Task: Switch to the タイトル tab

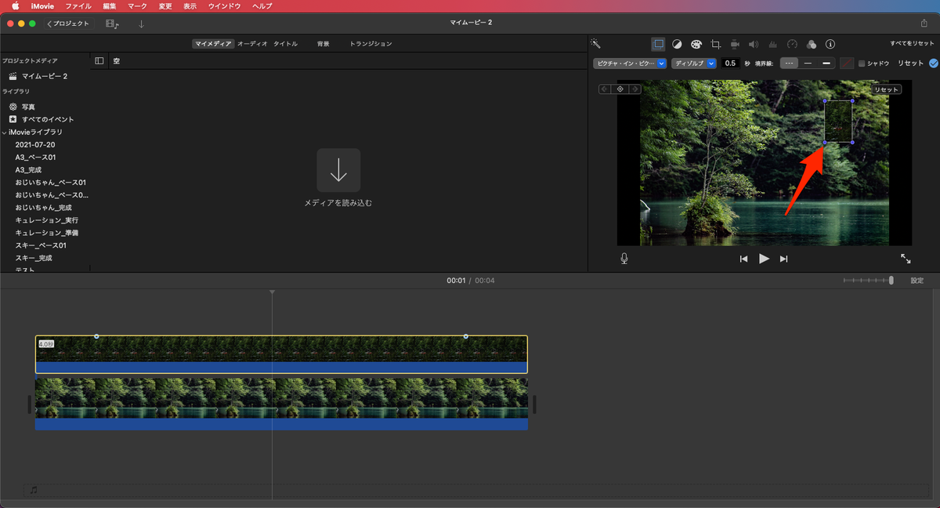Action: tap(285, 44)
